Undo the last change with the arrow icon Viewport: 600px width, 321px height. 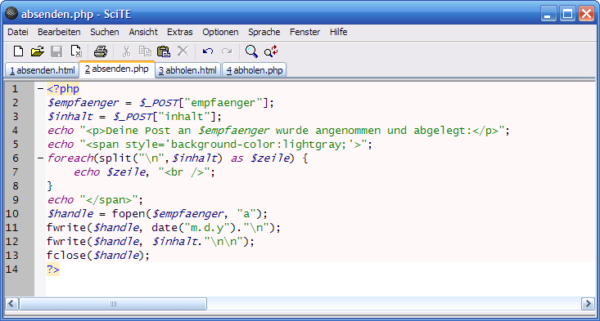[208, 51]
